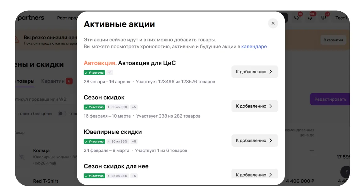Viewport: 364px width, 196px height.
Task: Expand +5 tag under Ювелирные скидки
Action: coord(134,142)
